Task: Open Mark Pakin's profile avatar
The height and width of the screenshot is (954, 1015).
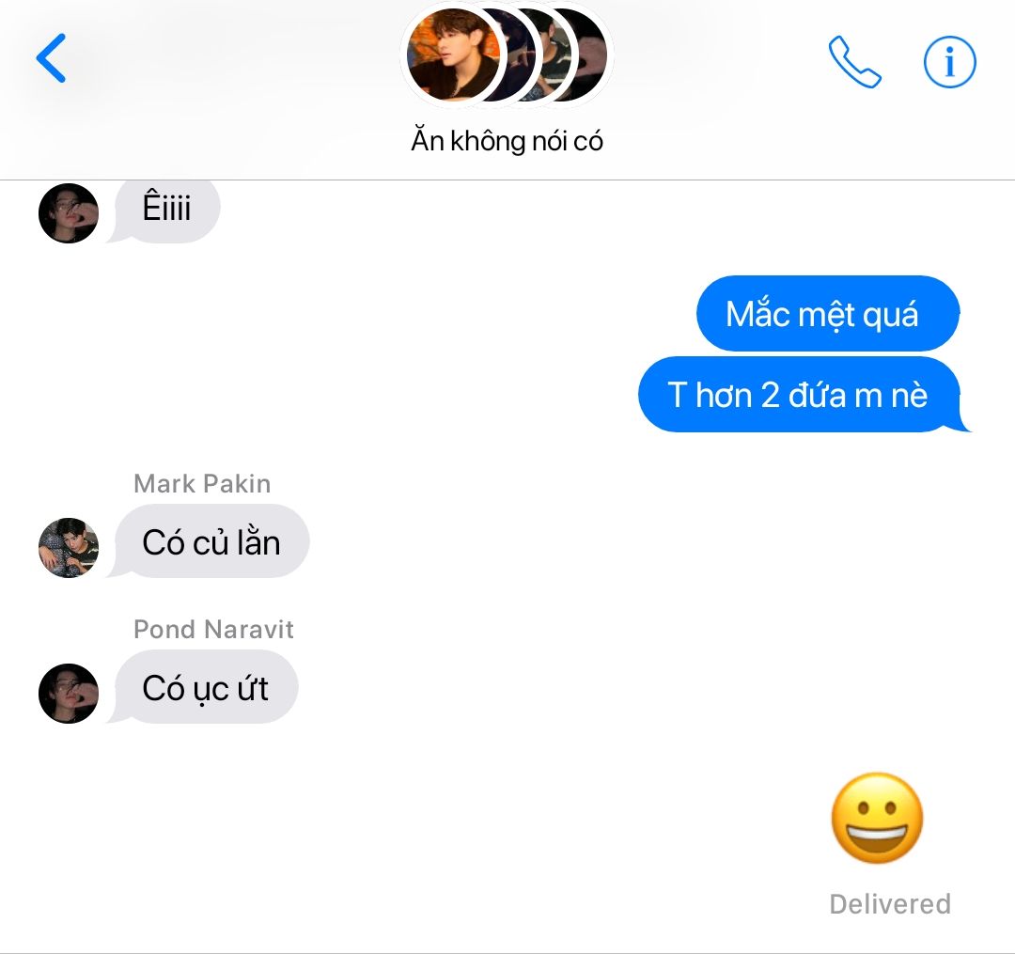Action: 69,548
